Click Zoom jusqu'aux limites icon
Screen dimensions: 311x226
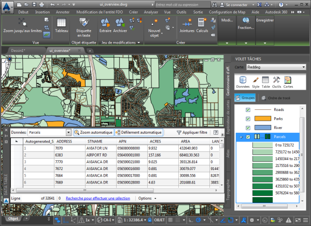point(22,22)
